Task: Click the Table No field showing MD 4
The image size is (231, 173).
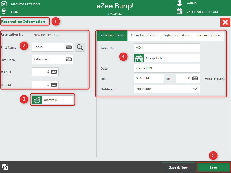Action: coord(167,48)
